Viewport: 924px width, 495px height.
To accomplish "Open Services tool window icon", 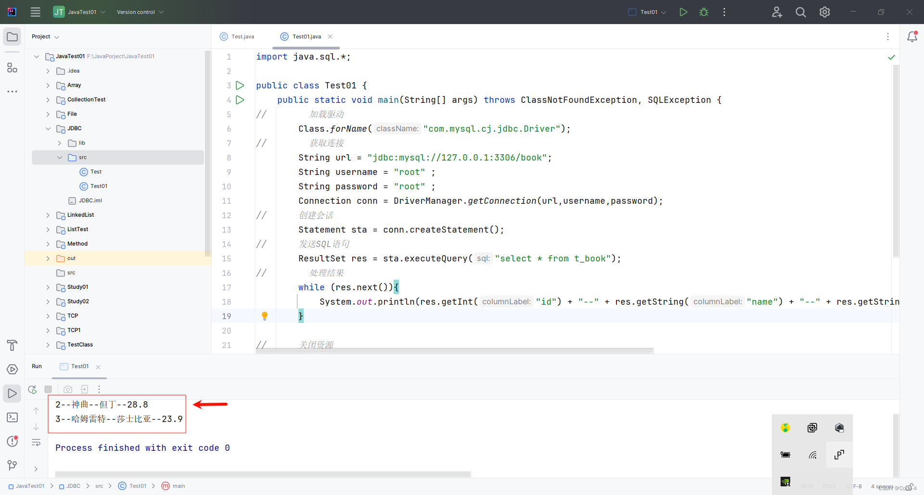I will [12, 369].
